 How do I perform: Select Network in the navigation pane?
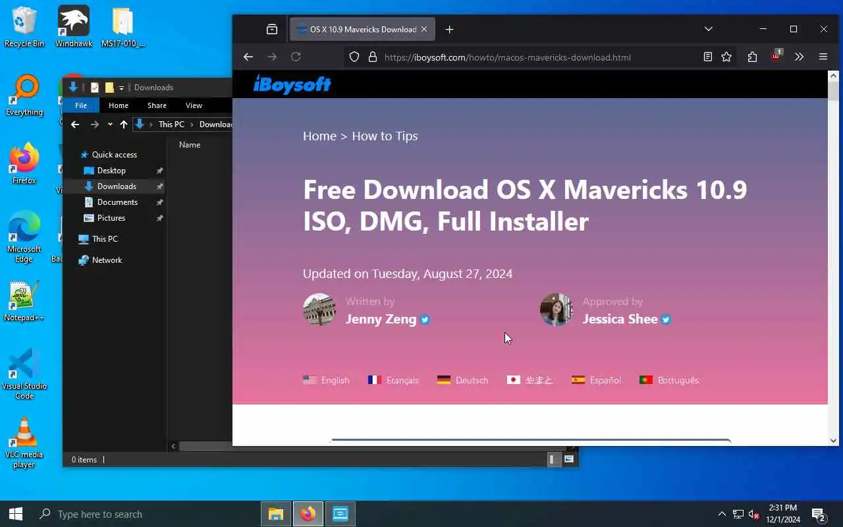[x=107, y=260]
